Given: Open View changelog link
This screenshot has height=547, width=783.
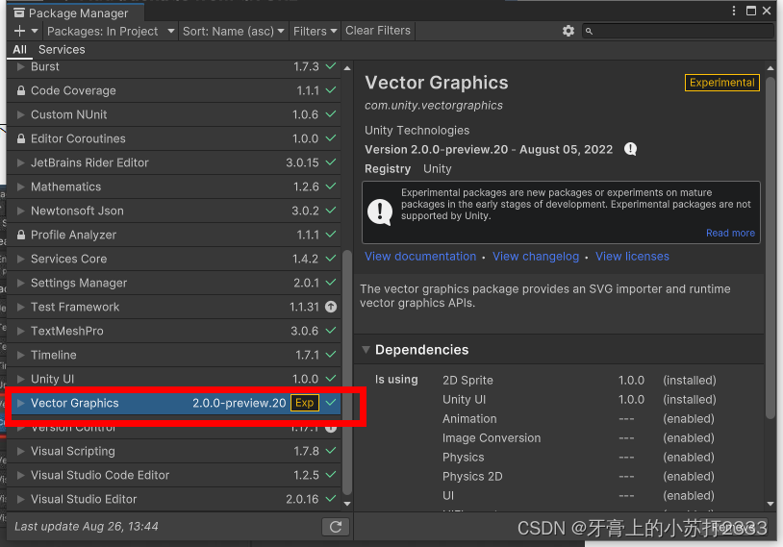Looking at the screenshot, I should click(536, 257).
